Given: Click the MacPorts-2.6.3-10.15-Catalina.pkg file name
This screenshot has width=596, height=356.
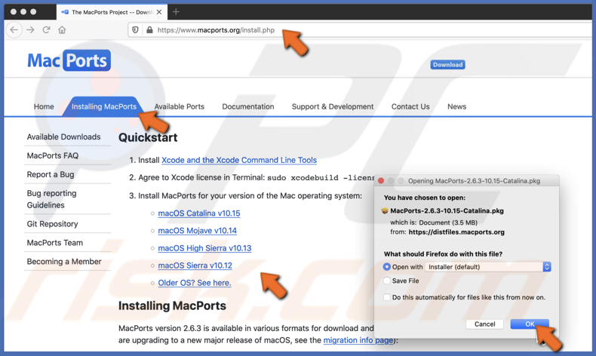Looking at the screenshot, I should (x=447, y=211).
